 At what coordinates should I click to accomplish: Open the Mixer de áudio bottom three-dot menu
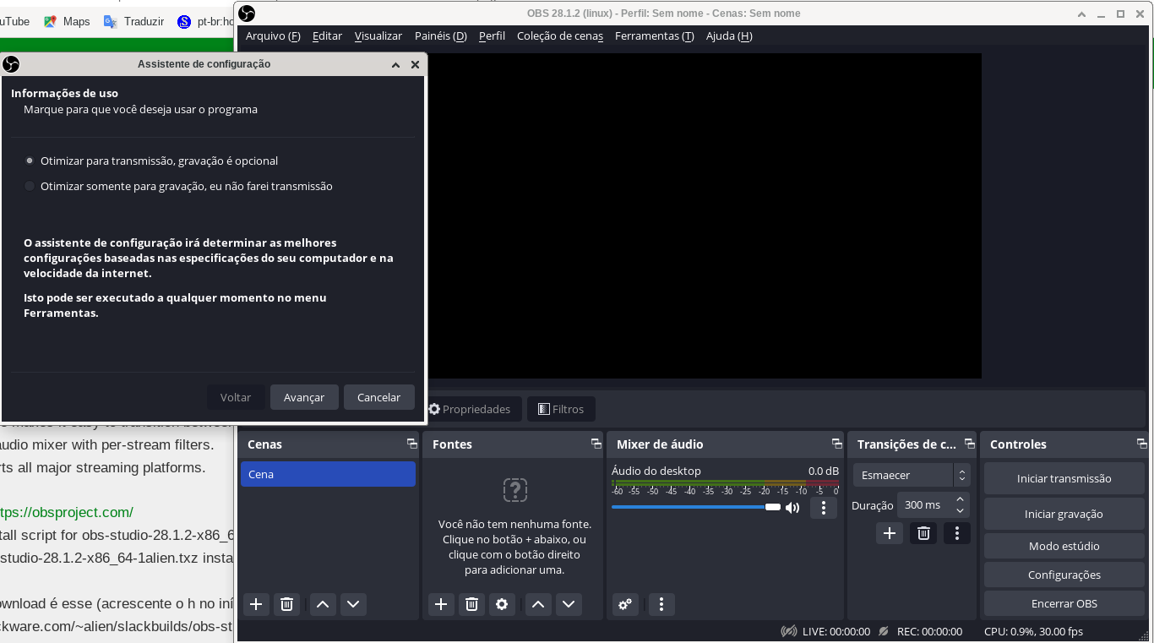tap(661, 604)
